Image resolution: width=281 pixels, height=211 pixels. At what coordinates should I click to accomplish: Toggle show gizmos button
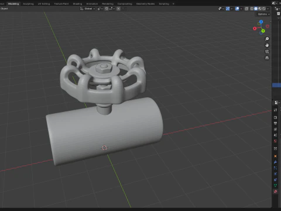coord(228,9)
